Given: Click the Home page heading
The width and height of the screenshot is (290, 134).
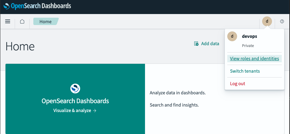Looking at the screenshot, I should pyautogui.click(x=20, y=46).
